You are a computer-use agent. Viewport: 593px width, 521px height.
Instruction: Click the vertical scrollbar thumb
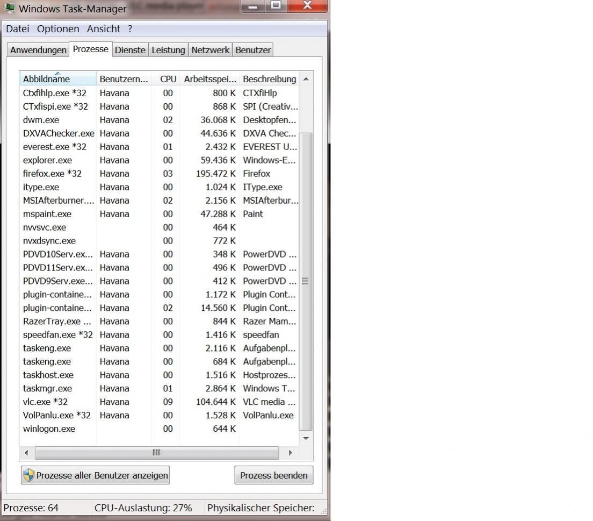[x=306, y=281]
